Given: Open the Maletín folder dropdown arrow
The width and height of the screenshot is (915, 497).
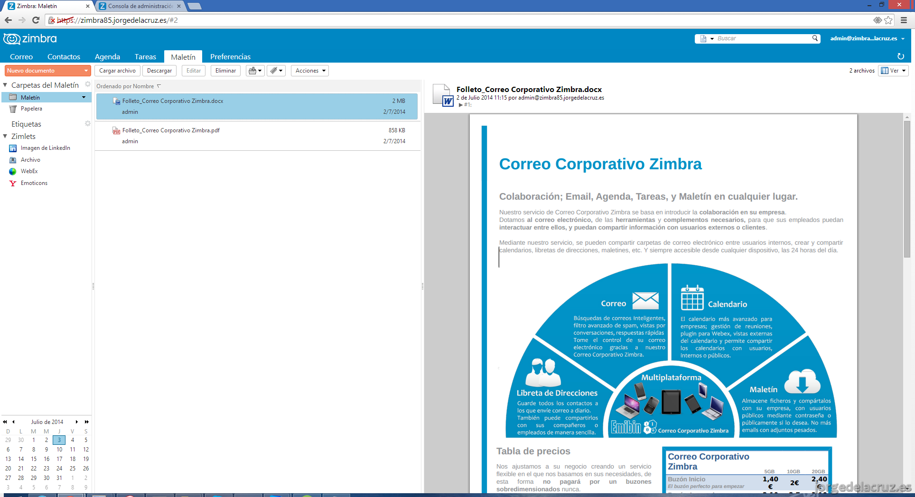Looking at the screenshot, I should pyautogui.click(x=84, y=97).
